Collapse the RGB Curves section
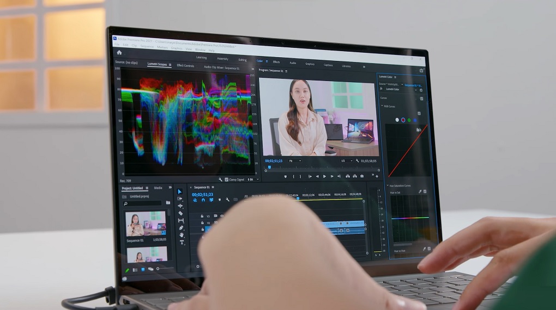Viewport: 556px width, 310px height. (382, 106)
